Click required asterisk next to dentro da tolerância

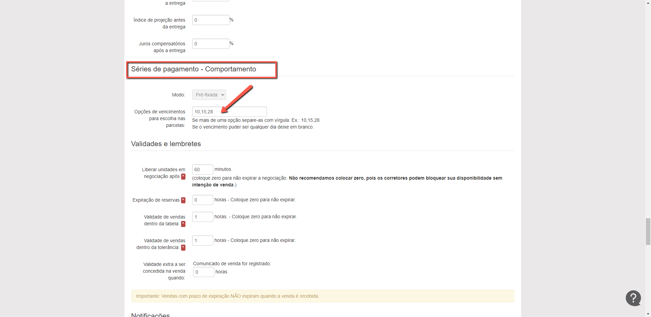pos(183,248)
